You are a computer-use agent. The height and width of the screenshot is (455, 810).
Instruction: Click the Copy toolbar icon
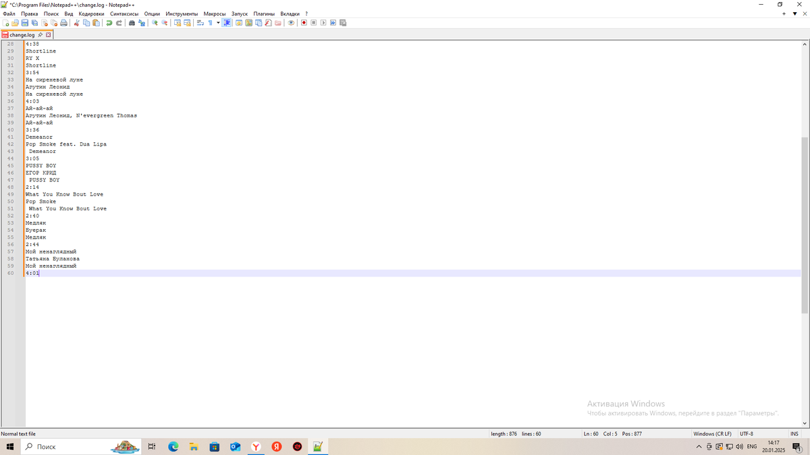click(x=86, y=23)
